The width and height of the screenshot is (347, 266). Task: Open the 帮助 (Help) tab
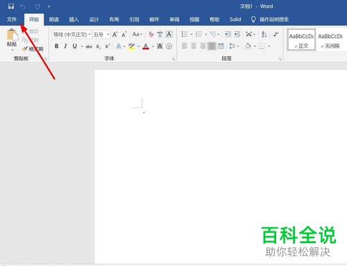(x=214, y=19)
